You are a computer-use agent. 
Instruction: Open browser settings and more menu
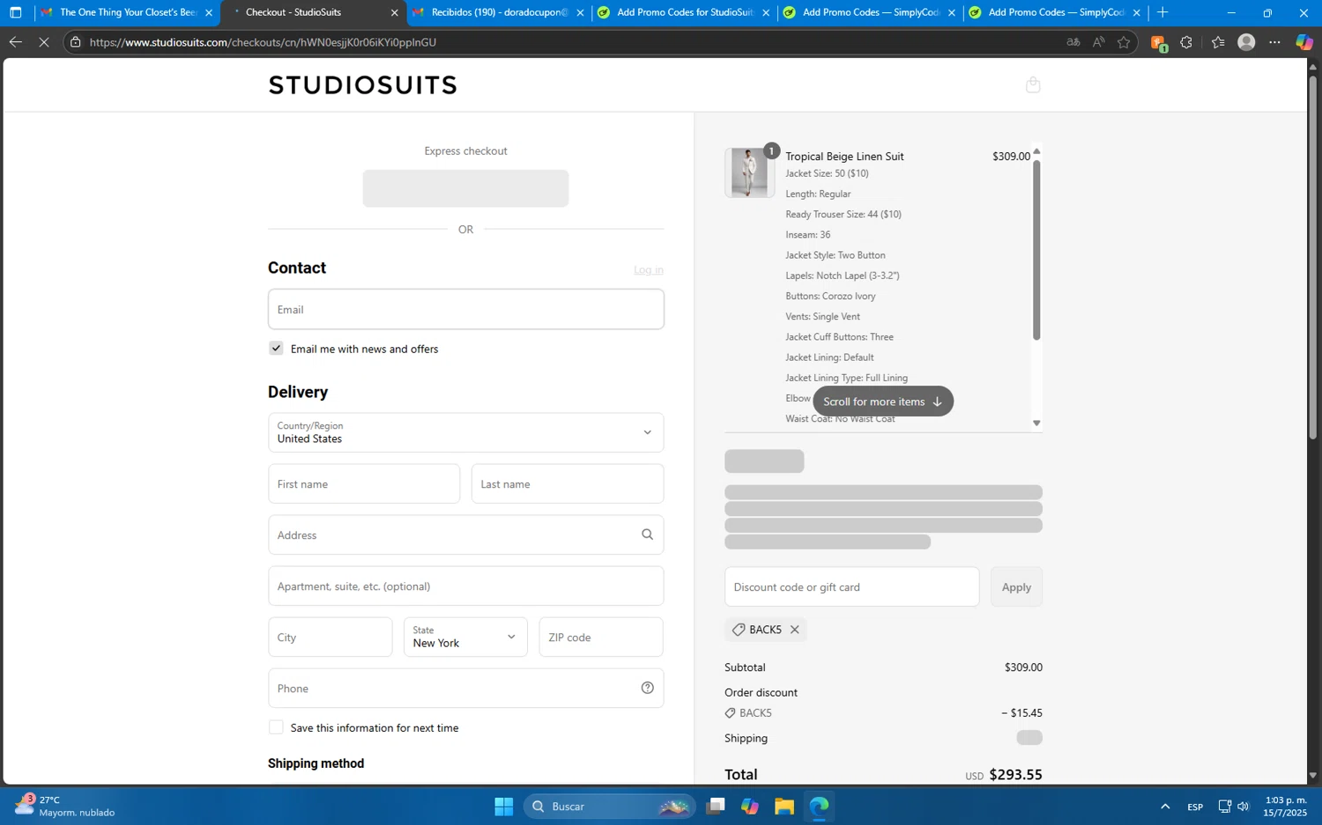point(1274,42)
